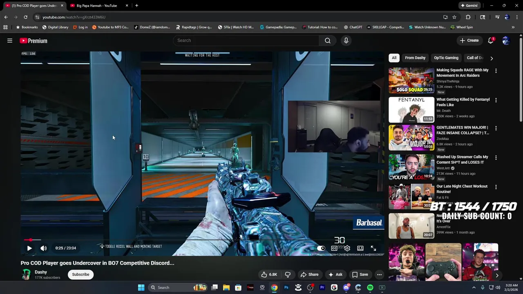
Task: Click the search magnifier button
Action: tap(328, 40)
